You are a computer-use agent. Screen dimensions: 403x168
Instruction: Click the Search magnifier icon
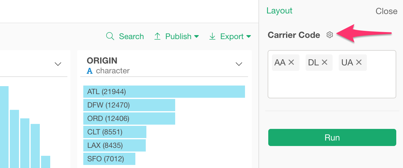(110, 36)
